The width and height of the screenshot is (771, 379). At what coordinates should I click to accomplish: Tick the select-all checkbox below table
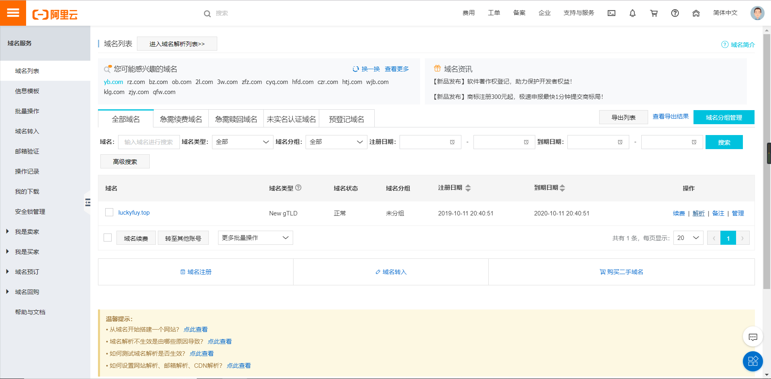pos(108,238)
